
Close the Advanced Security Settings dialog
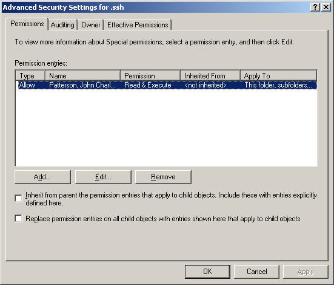[326, 7]
